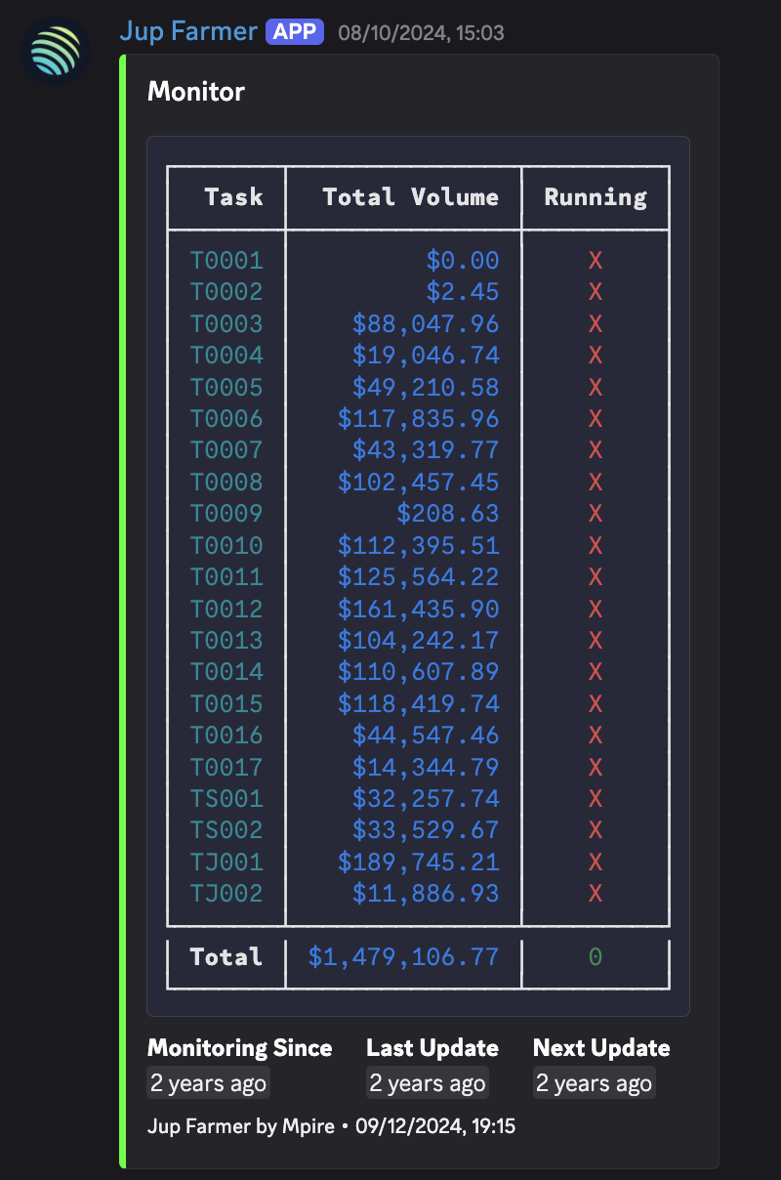Click task ID T0013
Image resolution: width=781 pixels, height=1180 pixels.
click(x=226, y=640)
